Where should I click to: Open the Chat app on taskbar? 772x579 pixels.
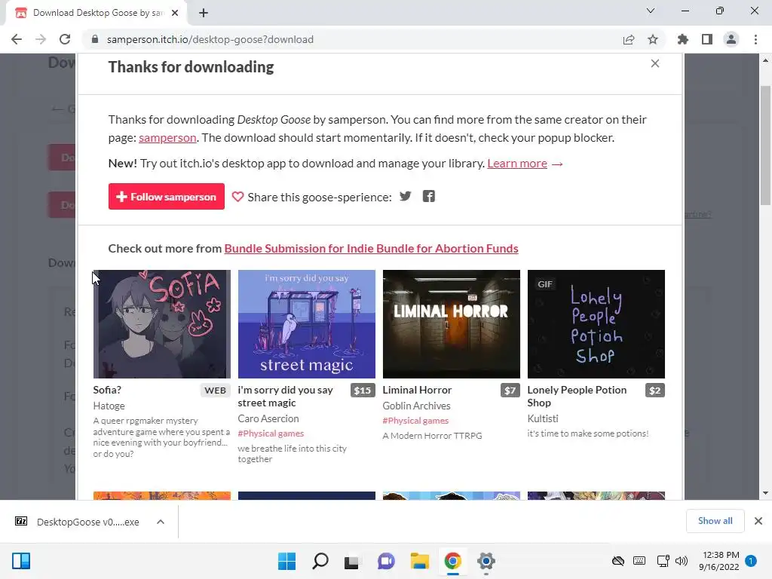386,561
